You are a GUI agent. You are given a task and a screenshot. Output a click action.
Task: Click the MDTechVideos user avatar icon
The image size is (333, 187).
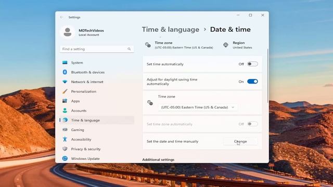(x=68, y=32)
